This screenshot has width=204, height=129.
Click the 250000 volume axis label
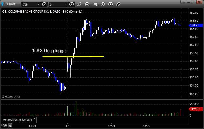(194, 104)
